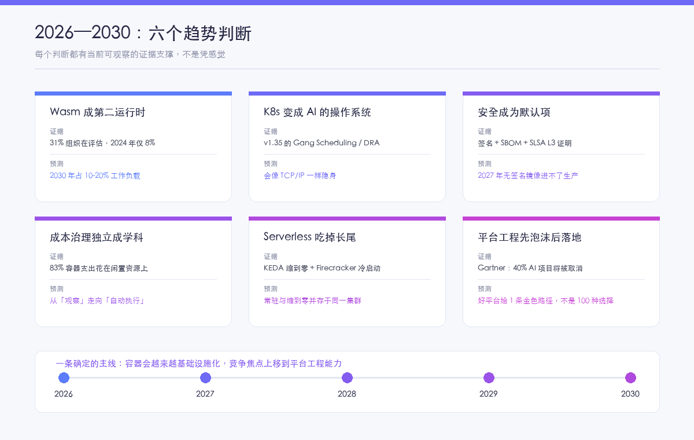The width and height of the screenshot is (694, 440).
Task: Click the "2029" year label under the timeline
Action: [x=489, y=394]
